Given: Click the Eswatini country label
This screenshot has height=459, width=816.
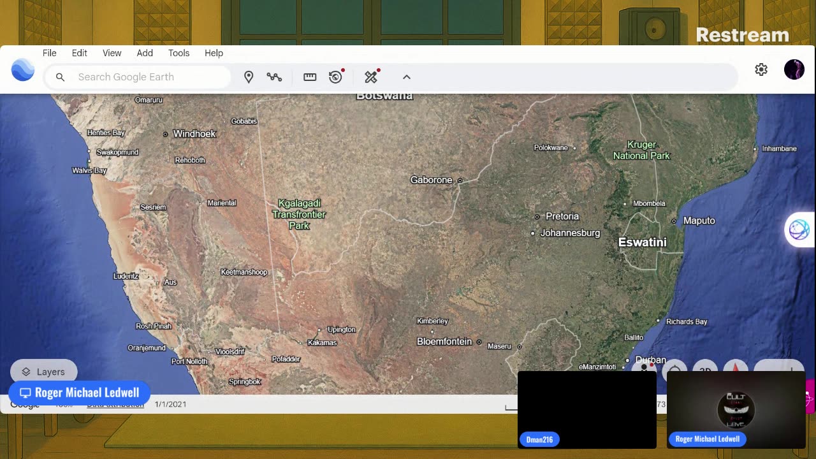Looking at the screenshot, I should coord(643,242).
